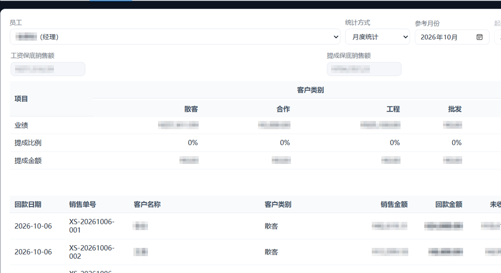Select the 业绩 row label
This screenshot has width=501, height=273.
pyautogui.click(x=21, y=125)
